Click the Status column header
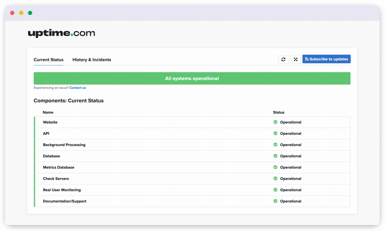 (279, 112)
